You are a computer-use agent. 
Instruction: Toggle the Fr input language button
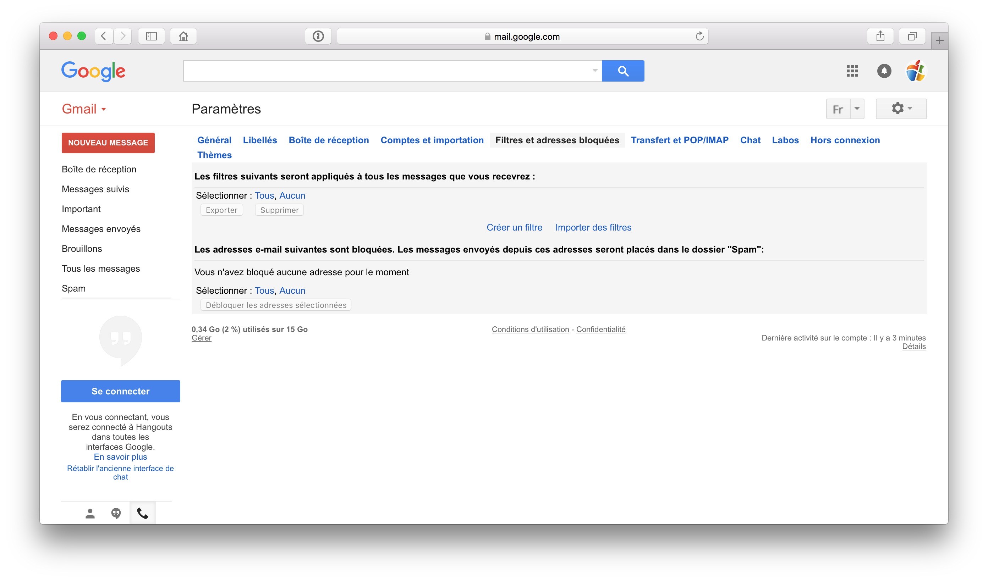[x=838, y=109]
